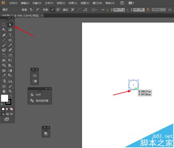Select the Direct Selection tool
Screen dimensions: 174x148
(x=10, y=25)
